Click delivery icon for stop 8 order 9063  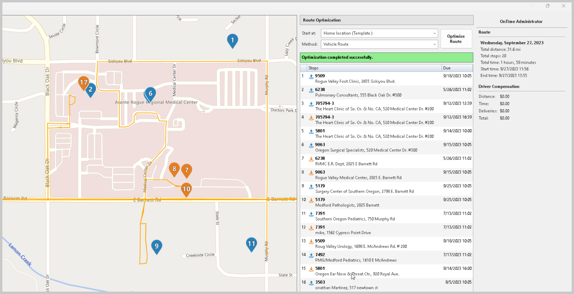click(311, 173)
